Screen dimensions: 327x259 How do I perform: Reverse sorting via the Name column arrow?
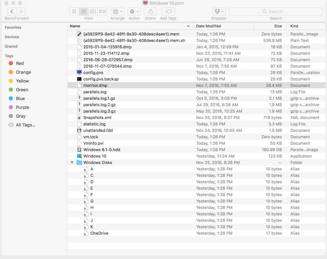pos(188,26)
